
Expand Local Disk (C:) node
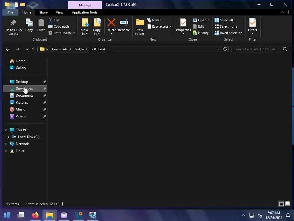8,137
